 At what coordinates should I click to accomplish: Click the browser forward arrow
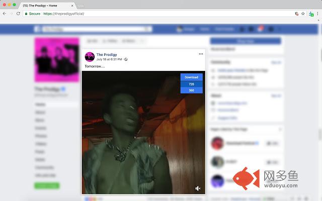coord(11,14)
